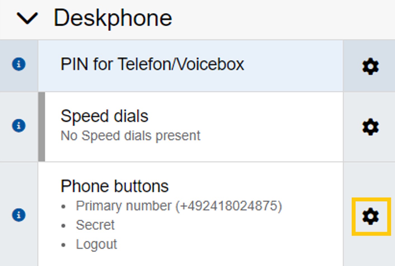This screenshot has height=266, width=395.
Task: Click the Deskphone section heading
Action: coord(113,18)
